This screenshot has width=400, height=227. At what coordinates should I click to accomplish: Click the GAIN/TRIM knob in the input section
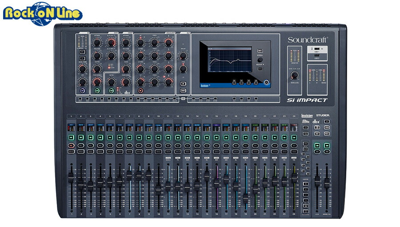point(82,69)
